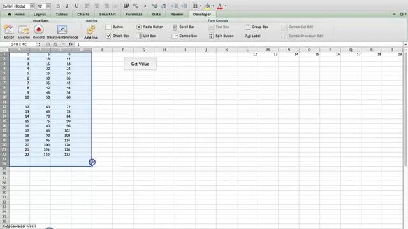
Task: Increase decimal places
Action: coord(154,6)
